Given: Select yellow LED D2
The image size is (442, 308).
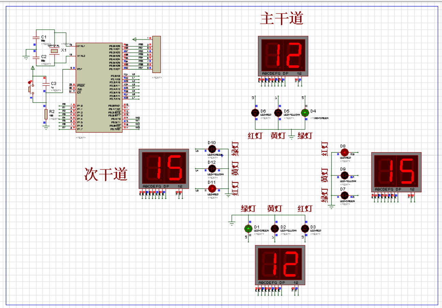Looking at the screenshot, I should (x=275, y=228).
